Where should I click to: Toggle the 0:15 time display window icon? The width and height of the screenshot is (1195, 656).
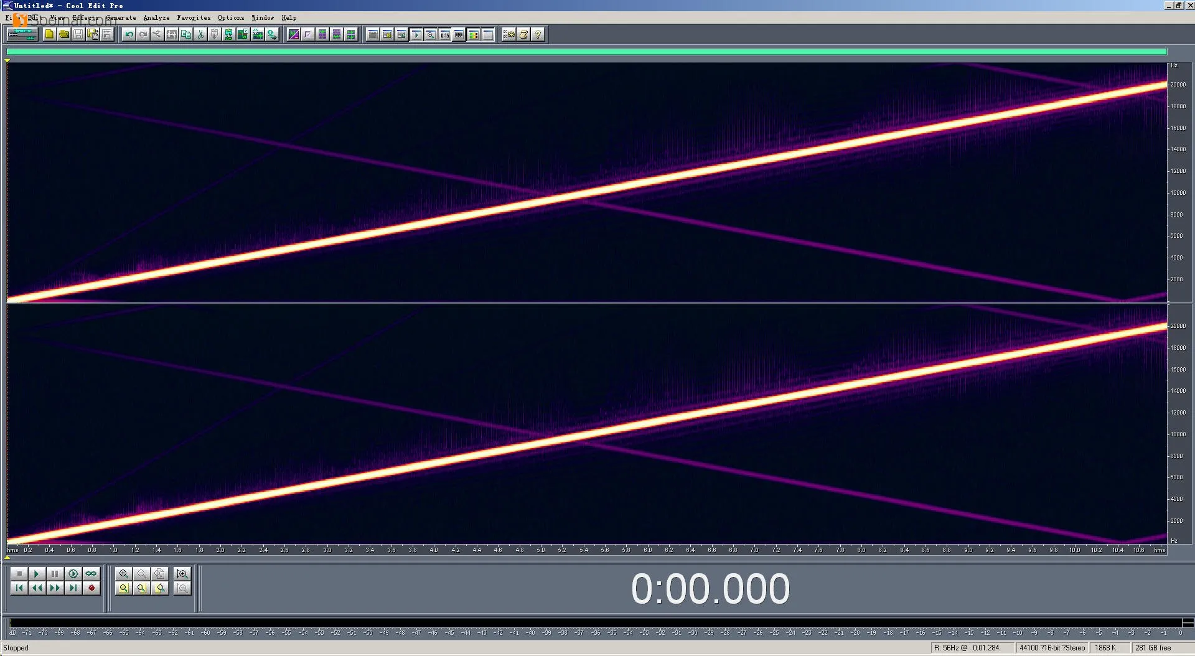[444, 35]
